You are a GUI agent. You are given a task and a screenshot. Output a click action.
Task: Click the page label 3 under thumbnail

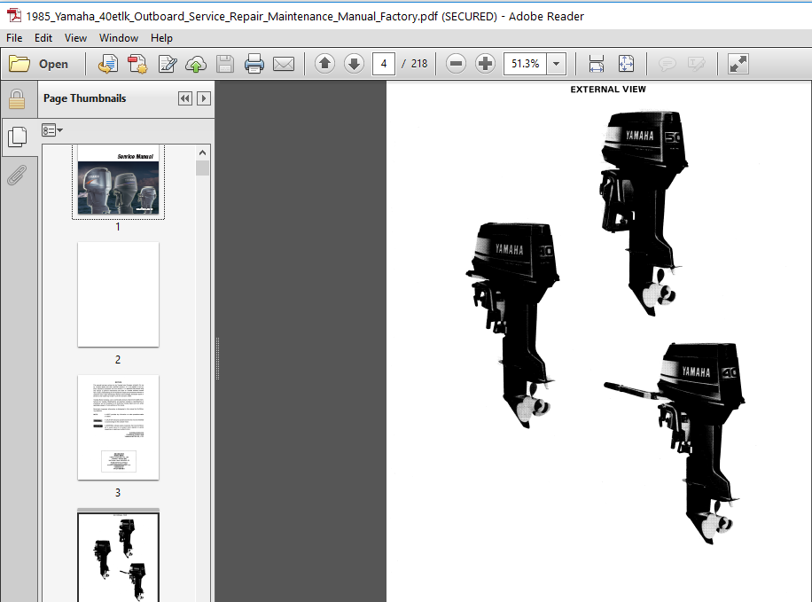[118, 493]
